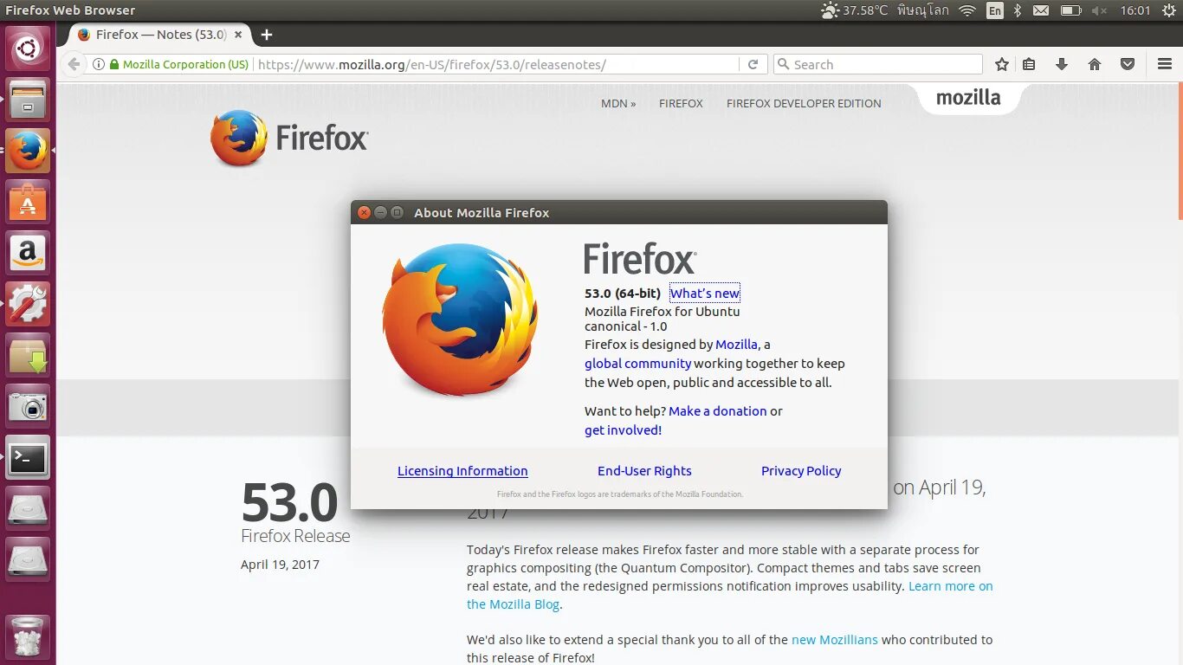Open the Ubuntu Dash search launcher
Viewport: 1183px width, 665px height.
pyautogui.click(x=28, y=48)
